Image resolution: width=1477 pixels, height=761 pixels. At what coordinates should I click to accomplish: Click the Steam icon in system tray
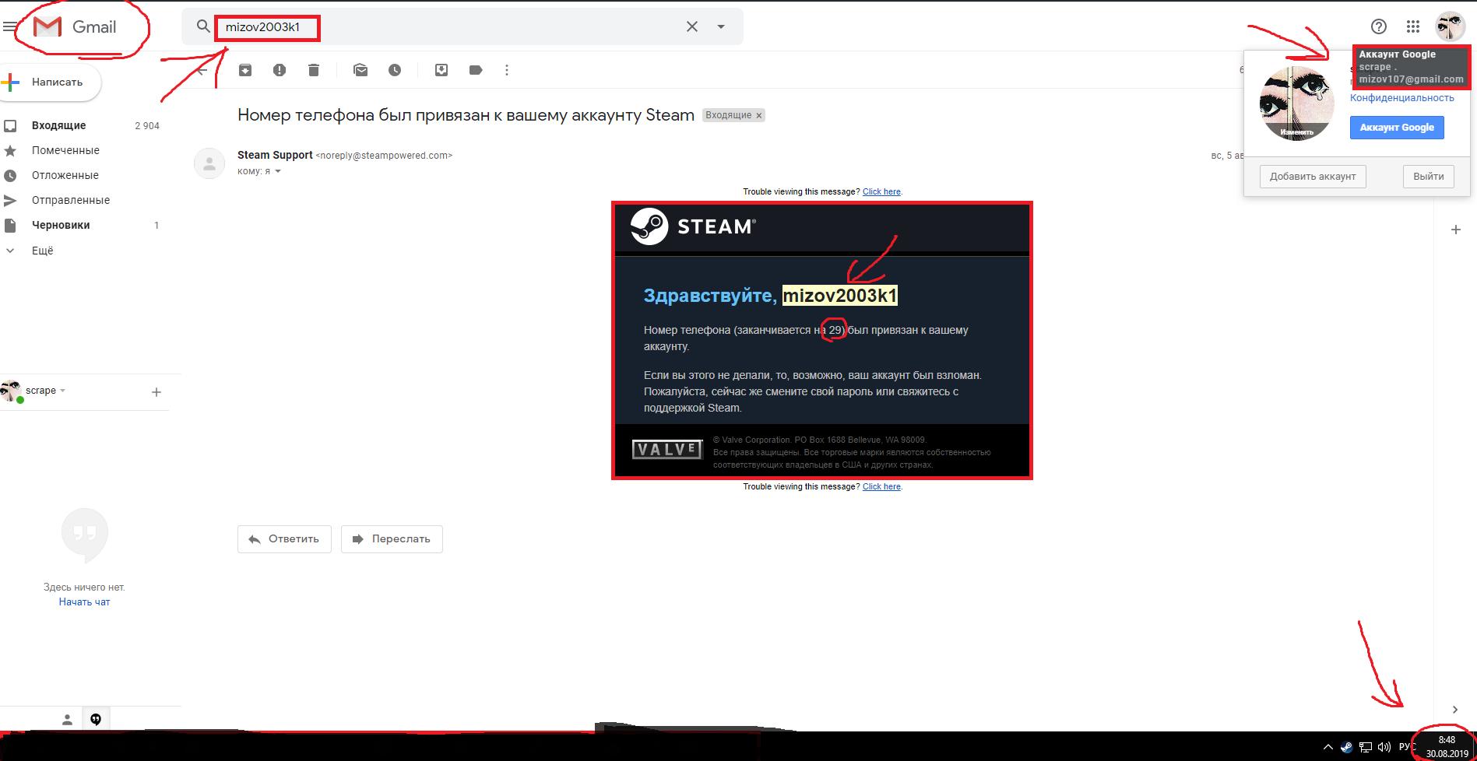(1346, 748)
